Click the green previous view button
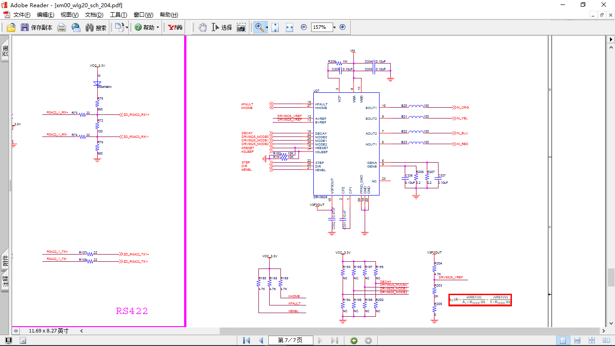This screenshot has width=615, height=346. point(354,341)
